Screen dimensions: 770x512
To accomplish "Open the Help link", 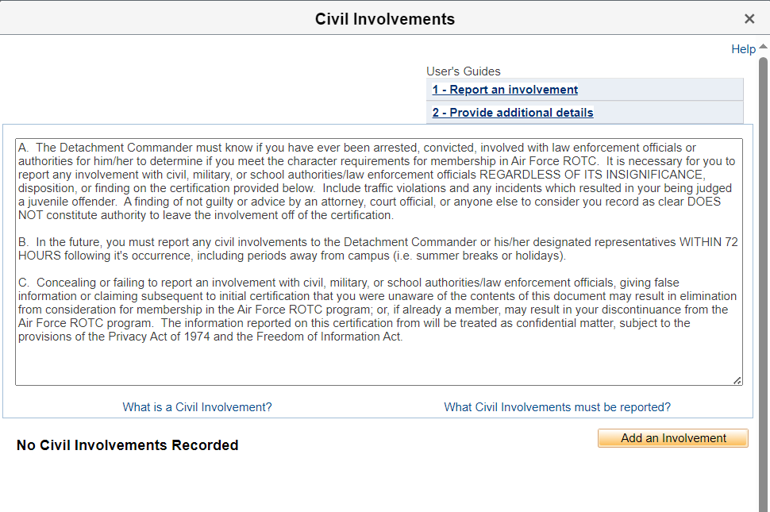I will [x=743, y=49].
